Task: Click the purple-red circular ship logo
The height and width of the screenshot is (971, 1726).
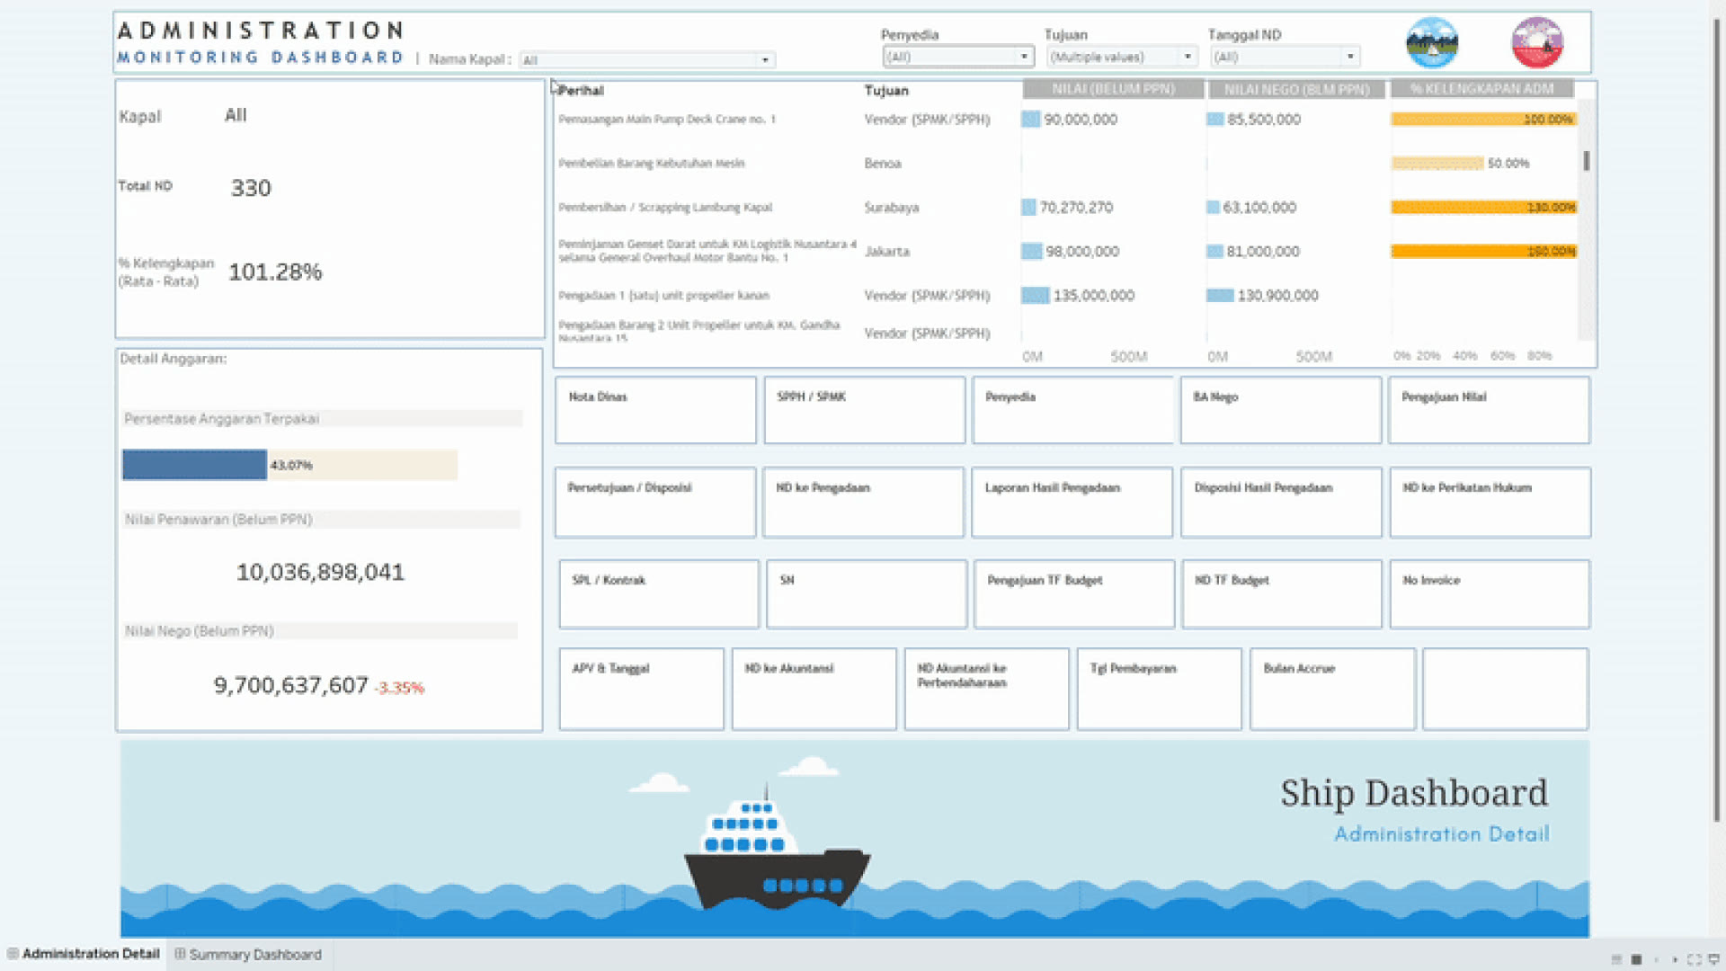Action: (x=1537, y=42)
